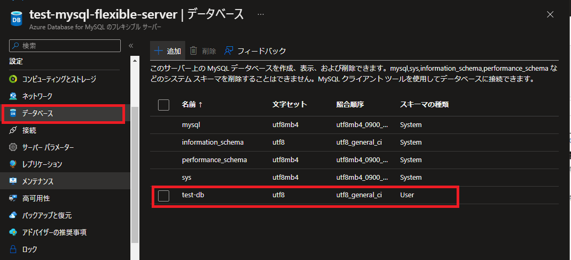Open サーバー パラメーター page
Viewport: 571px width, 260px height.
point(48,148)
